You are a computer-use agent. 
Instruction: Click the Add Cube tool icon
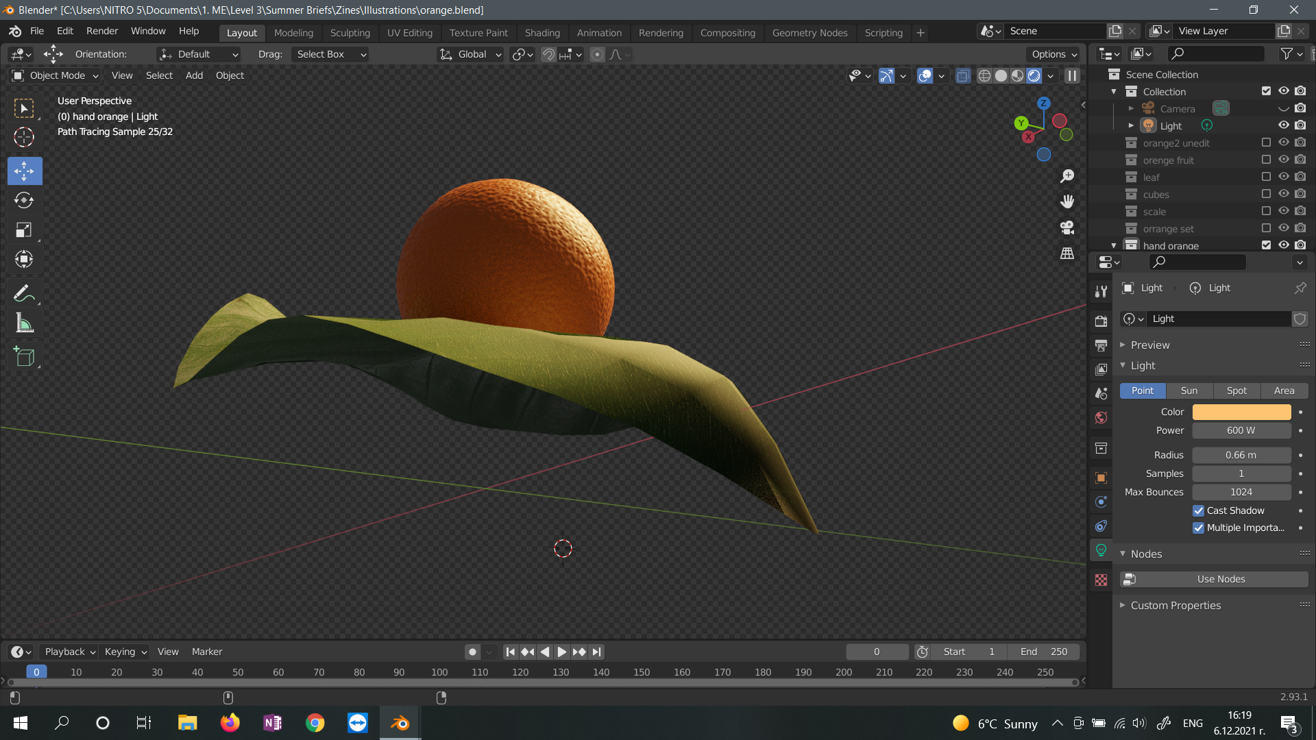(24, 356)
